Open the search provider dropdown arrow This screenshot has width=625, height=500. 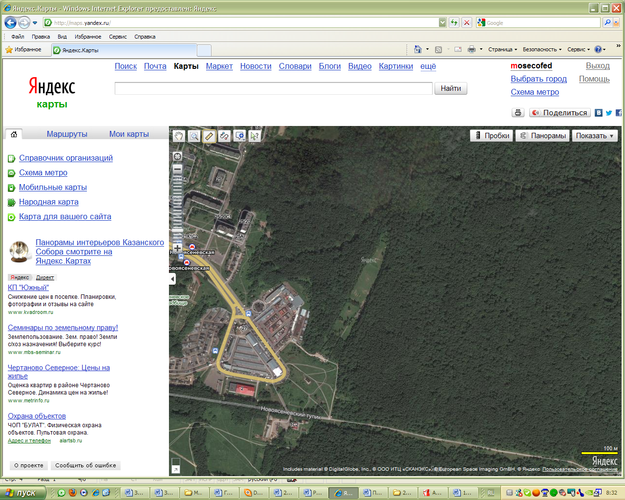tap(616, 22)
